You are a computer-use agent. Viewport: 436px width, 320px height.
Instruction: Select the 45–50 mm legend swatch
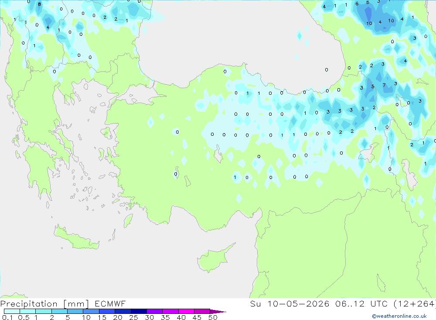(x=202, y=311)
